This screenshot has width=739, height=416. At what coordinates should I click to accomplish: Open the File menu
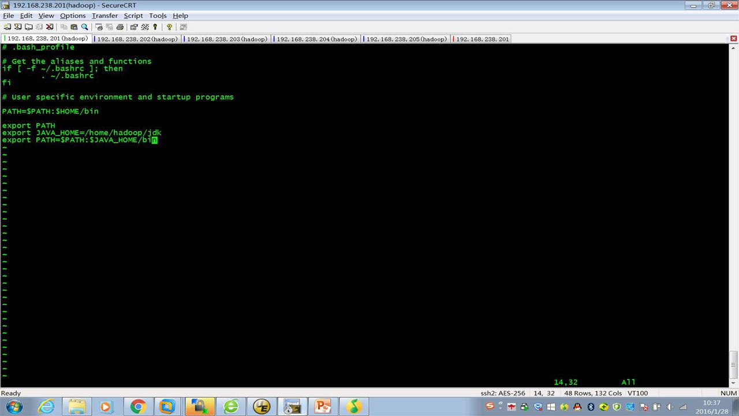pos(9,16)
